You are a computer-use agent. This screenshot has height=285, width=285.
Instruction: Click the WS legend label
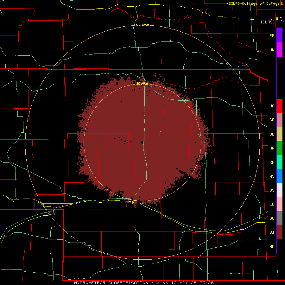[272, 176]
